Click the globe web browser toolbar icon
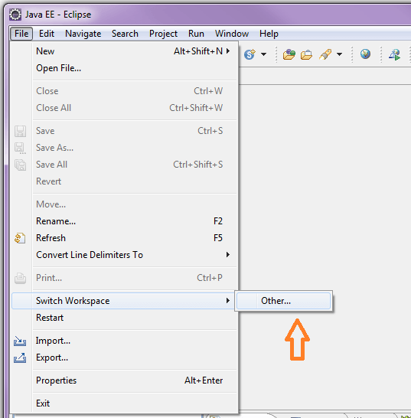 [x=365, y=54]
